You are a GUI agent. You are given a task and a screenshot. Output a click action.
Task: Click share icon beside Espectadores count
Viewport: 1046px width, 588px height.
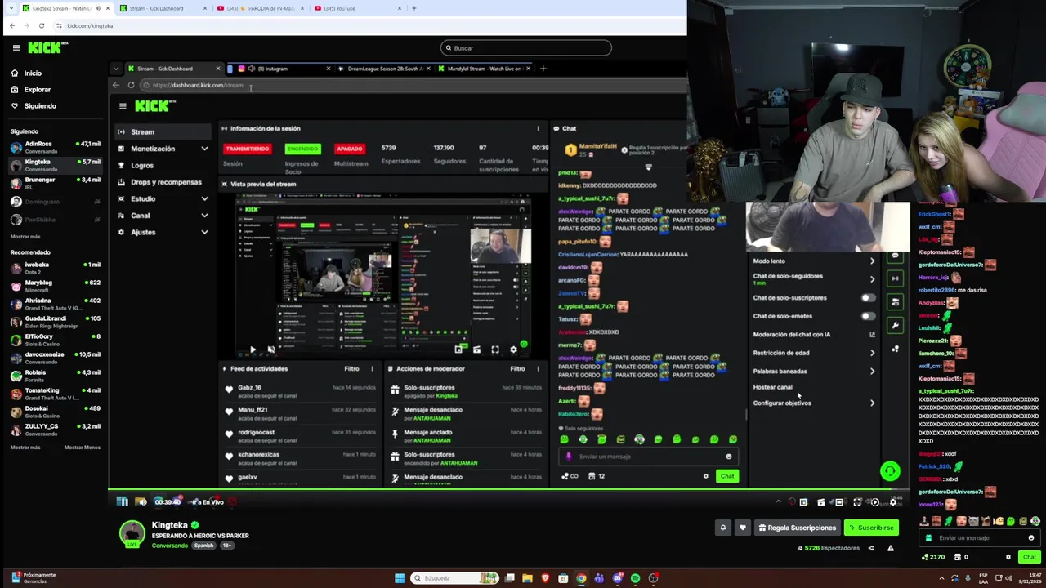coord(871,548)
